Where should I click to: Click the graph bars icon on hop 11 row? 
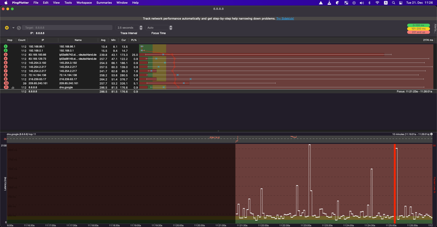13,87
